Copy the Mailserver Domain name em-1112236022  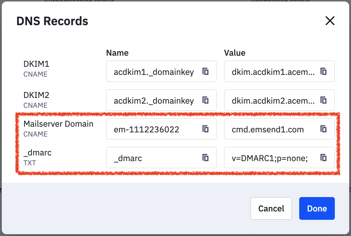tap(205, 129)
